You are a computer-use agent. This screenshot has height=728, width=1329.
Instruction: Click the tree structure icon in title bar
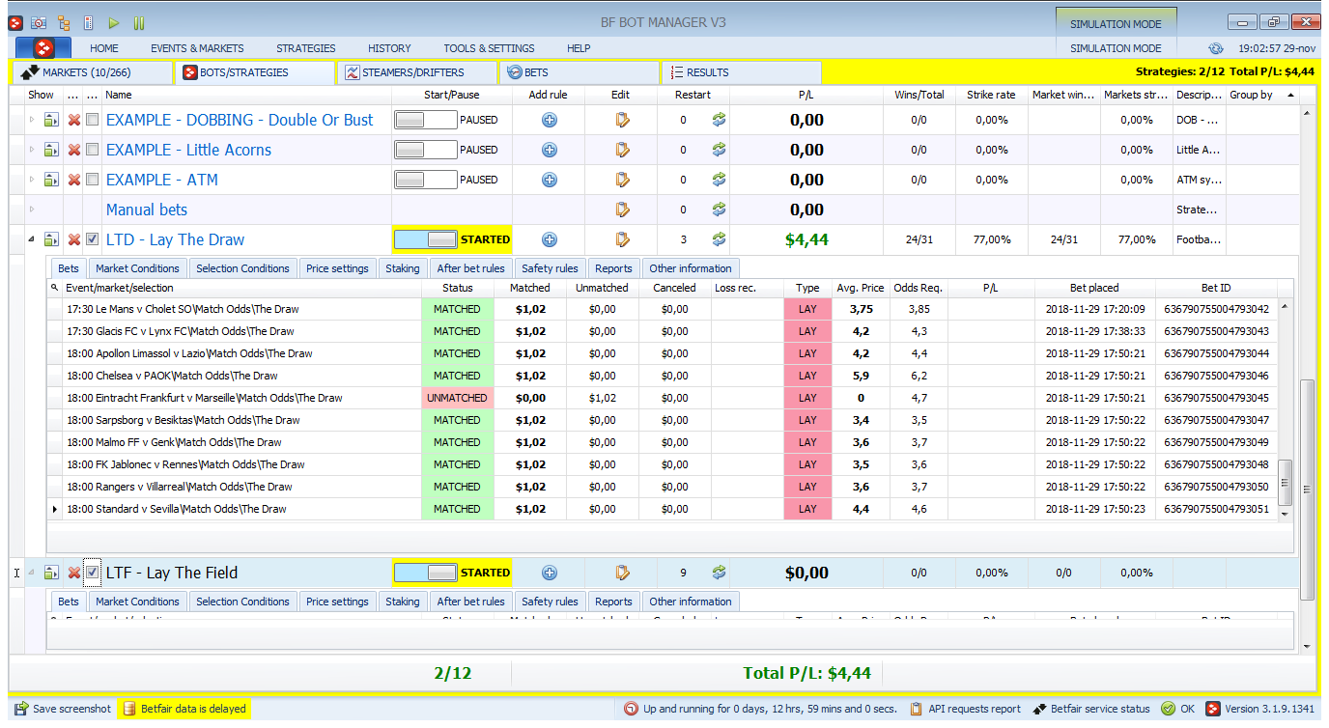64,22
